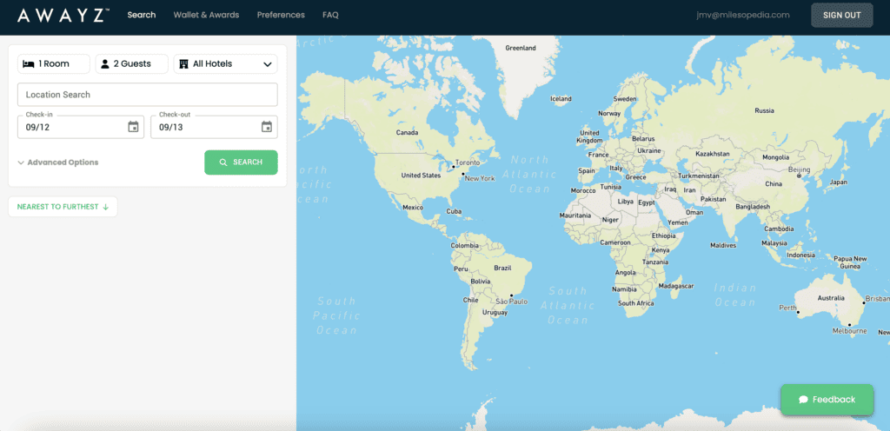The width and height of the screenshot is (890, 431).
Task: Open the All Hotels dropdown
Action: [x=226, y=63]
